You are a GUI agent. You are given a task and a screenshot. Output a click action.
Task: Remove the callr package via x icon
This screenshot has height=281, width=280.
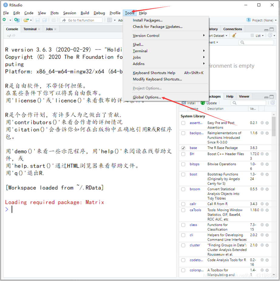[267, 204]
